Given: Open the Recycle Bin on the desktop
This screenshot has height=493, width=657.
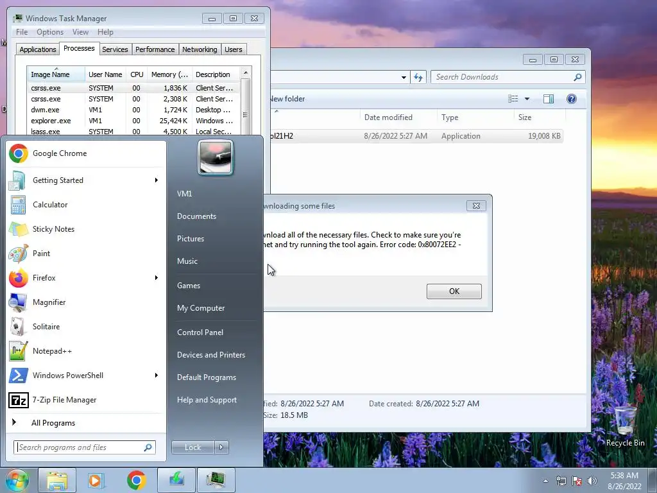Looking at the screenshot, I should pyautogui.click(x=625, y=425).
